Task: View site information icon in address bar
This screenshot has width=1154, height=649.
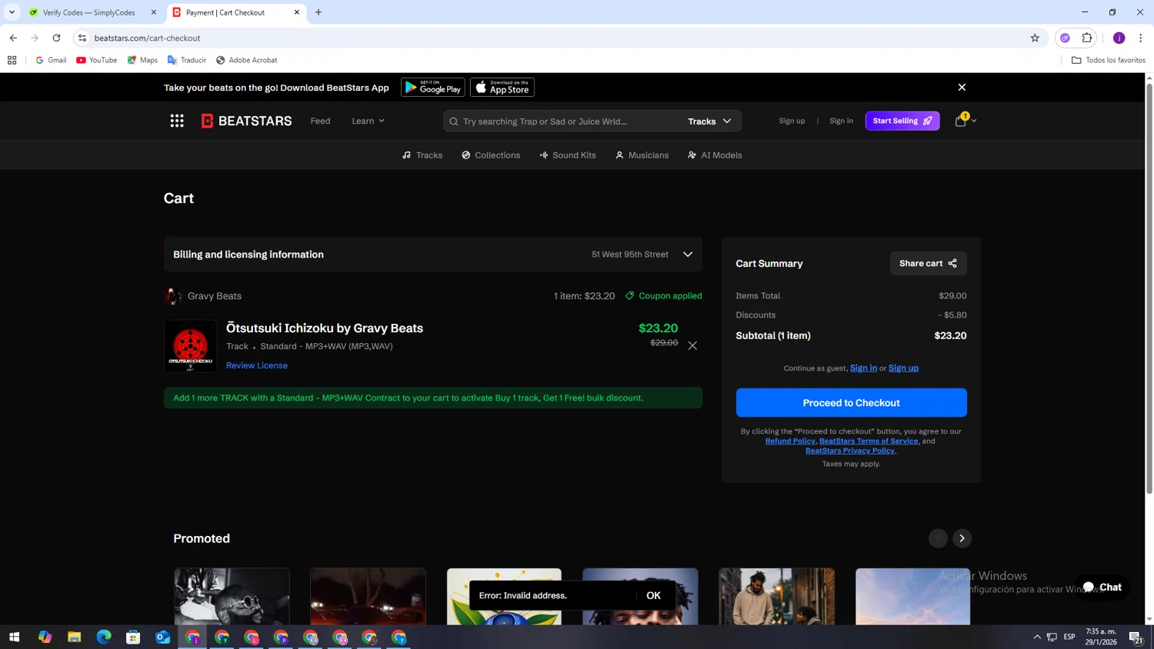Action: click(x=82, y=38)
